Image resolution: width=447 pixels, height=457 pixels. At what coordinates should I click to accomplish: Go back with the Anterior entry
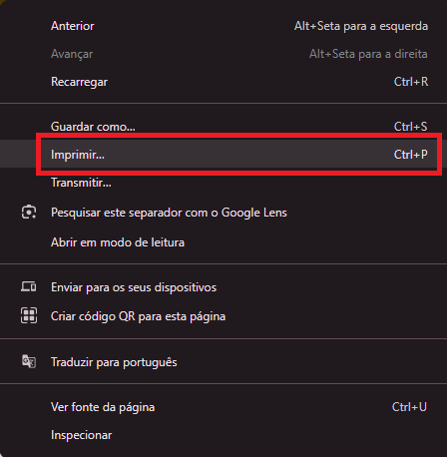[x=223, y=26]
